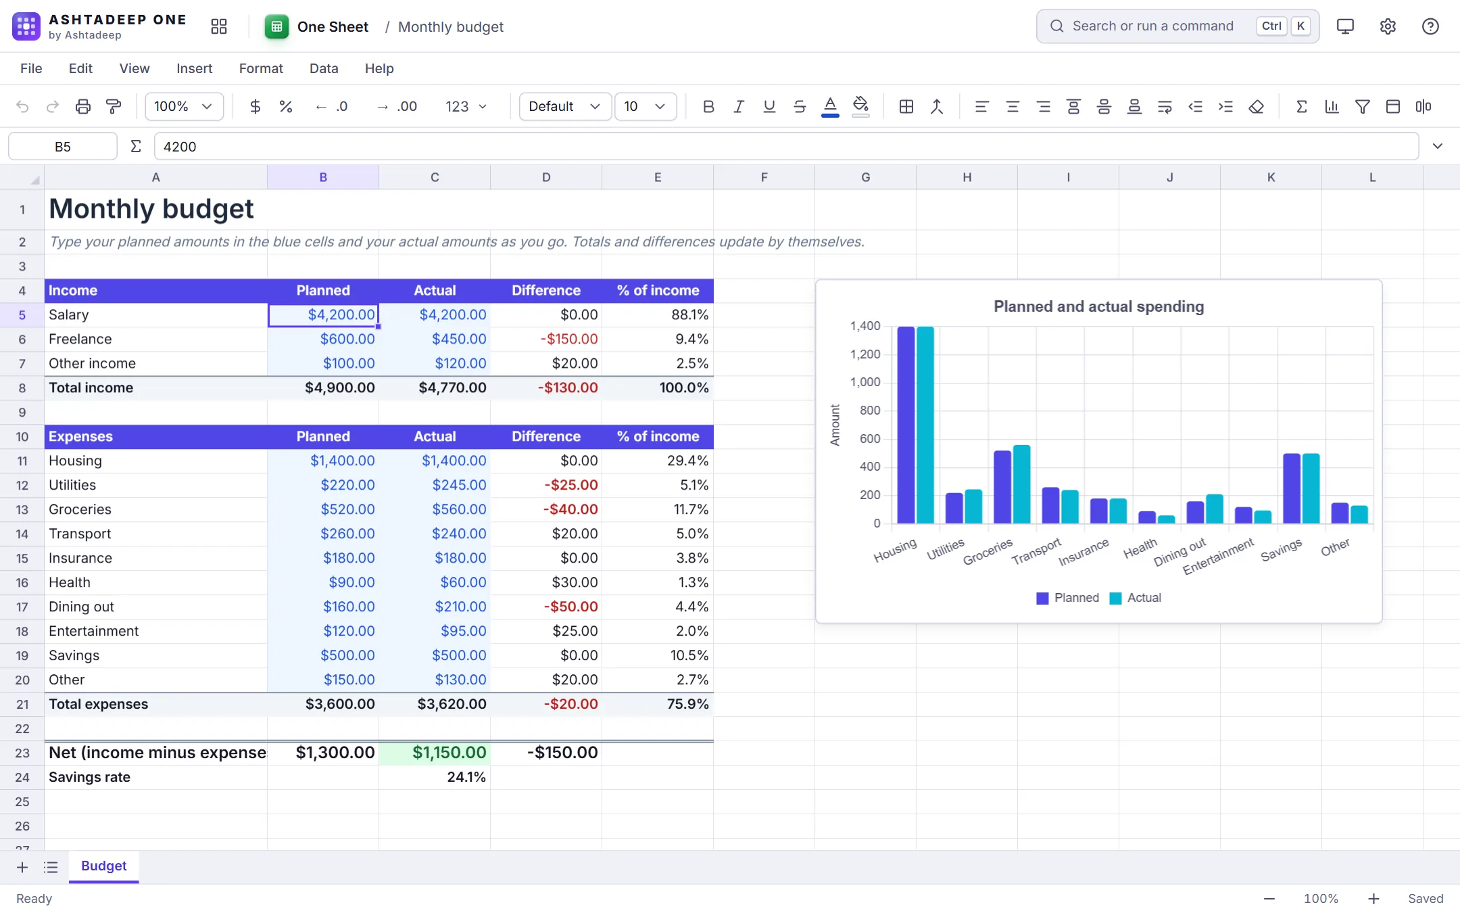The image size is (1460, 913).
Task: Add a new sheet with plus button
Action: pos(22,867)
